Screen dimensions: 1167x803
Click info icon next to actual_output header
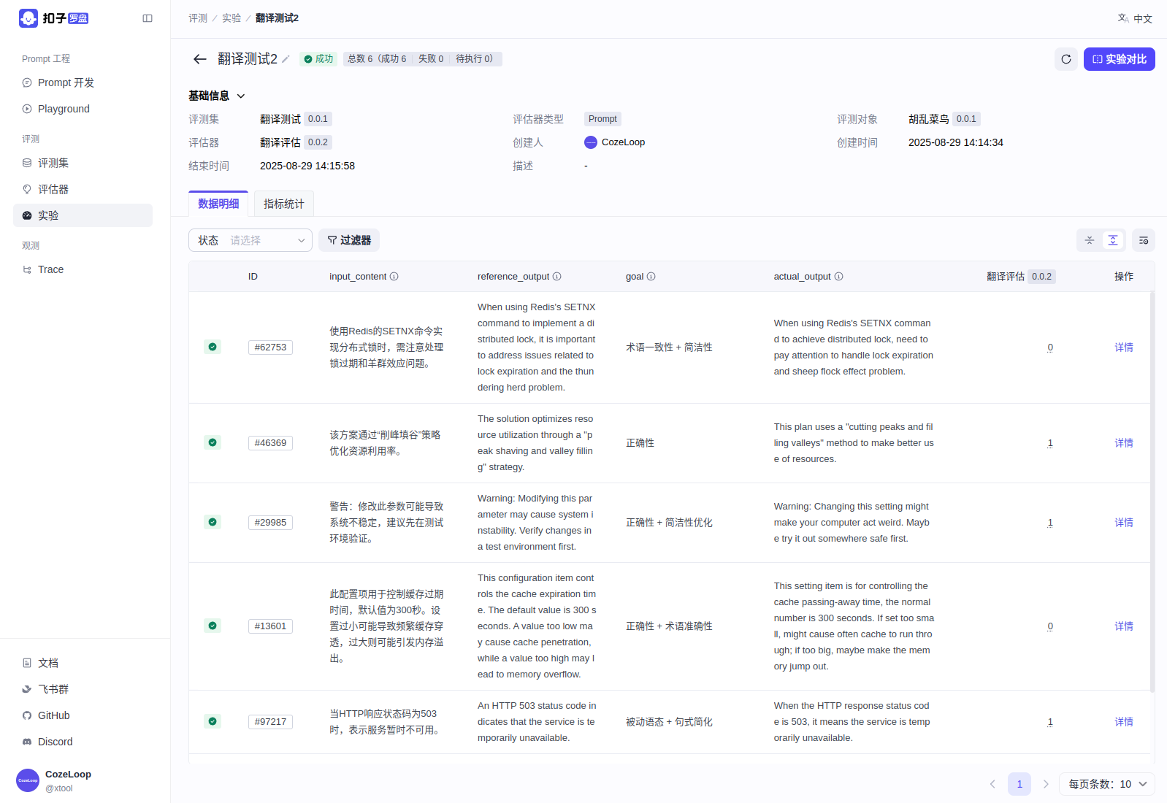coord(838,277)
